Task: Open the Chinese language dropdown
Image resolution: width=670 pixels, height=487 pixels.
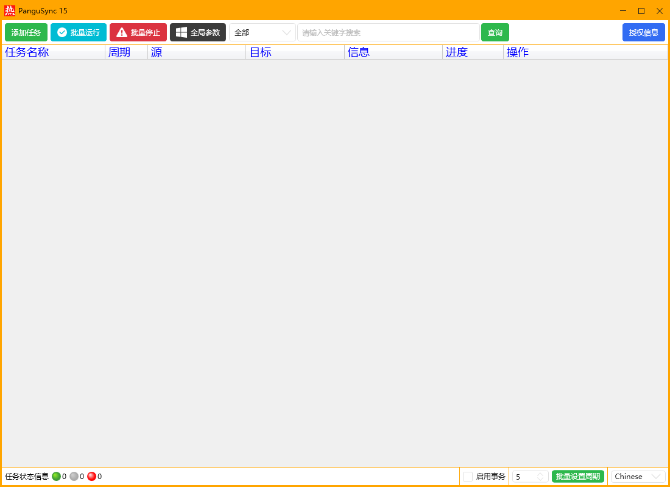Action: [x=638, y=476]
